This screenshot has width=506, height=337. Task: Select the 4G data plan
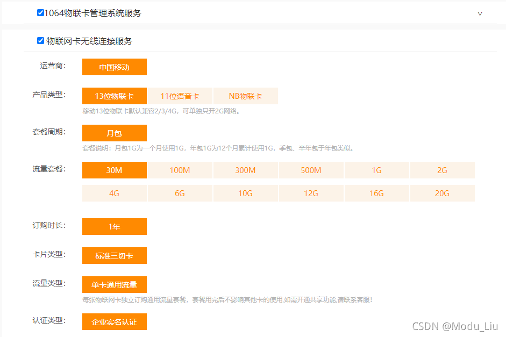point(114,193)
